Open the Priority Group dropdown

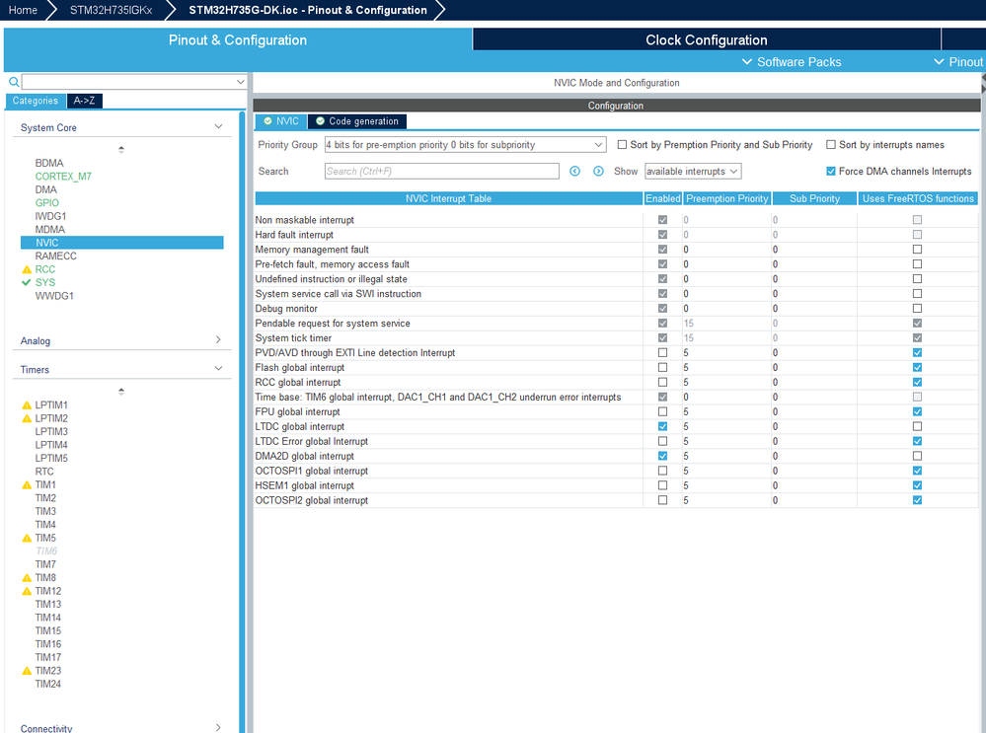pos(465,145)
